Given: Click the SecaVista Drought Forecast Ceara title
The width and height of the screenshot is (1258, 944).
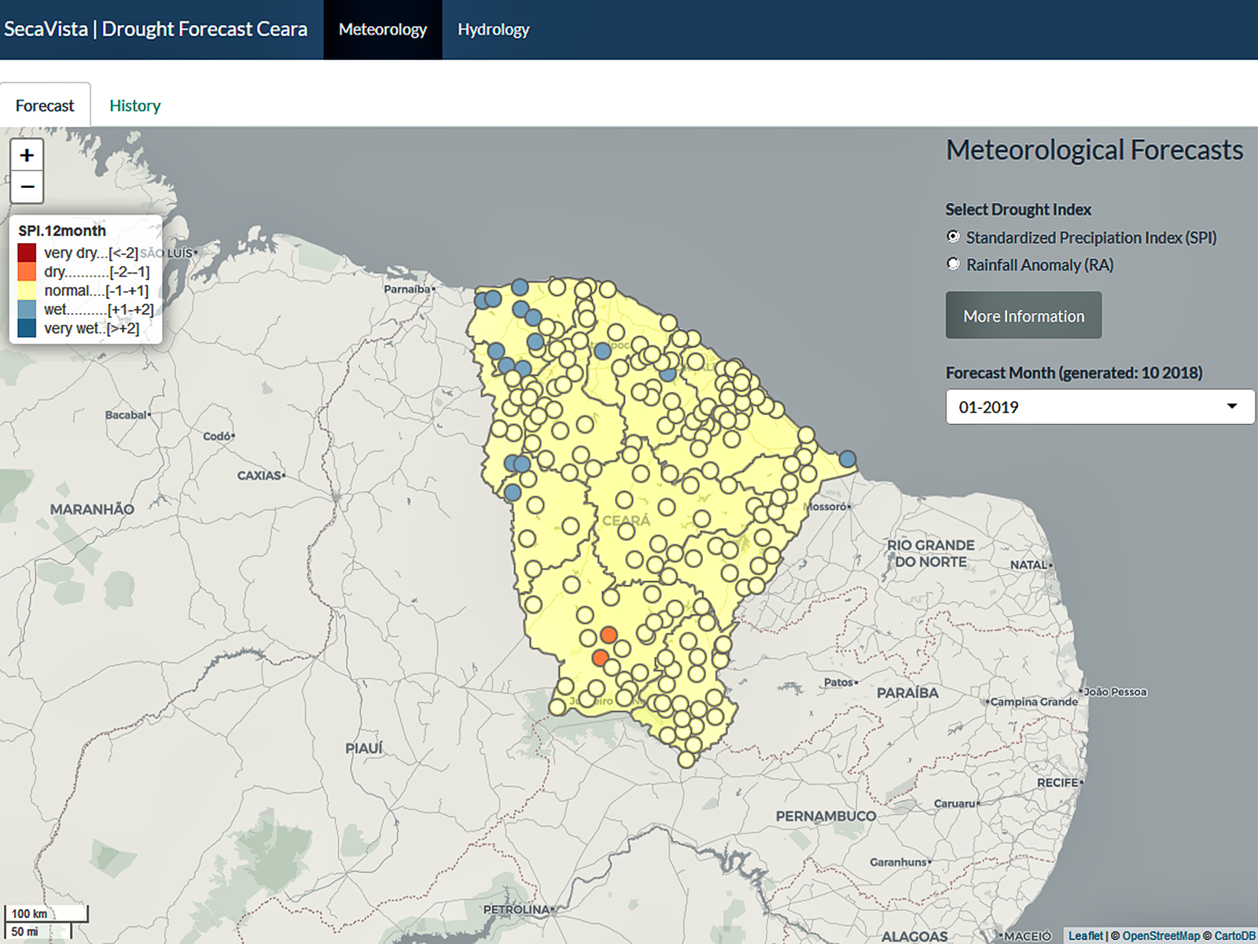Looking at the screenshot, I should [x=156, y=29].
